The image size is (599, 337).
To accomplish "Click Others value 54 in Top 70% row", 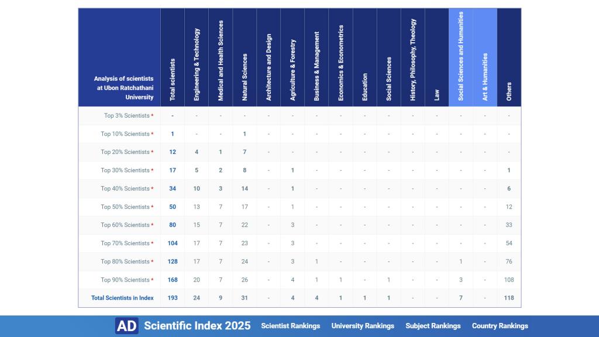I will 509,243.
